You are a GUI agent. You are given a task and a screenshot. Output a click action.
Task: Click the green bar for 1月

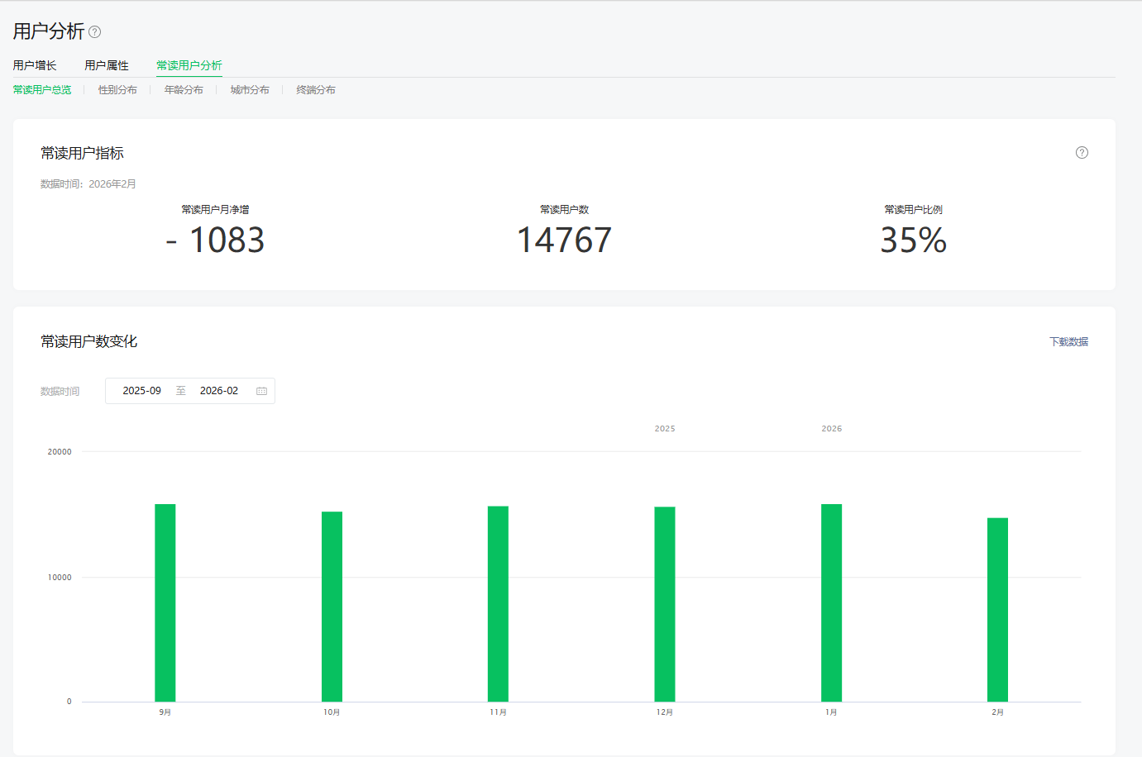(831, 603)
